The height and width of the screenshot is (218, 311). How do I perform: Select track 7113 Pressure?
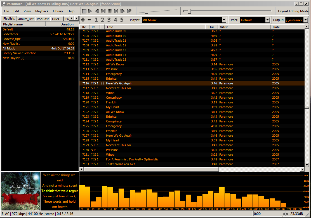tap(192, 69)
